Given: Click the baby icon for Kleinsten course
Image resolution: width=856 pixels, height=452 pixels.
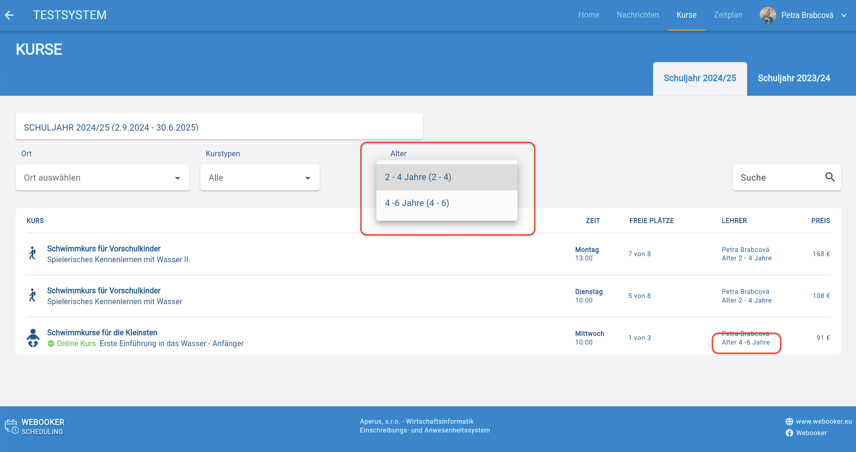Looking at the screenshot, I should (33, 338).
